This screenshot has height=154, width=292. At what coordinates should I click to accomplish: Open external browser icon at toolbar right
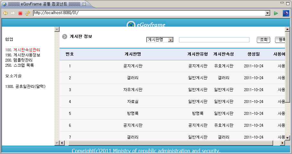(x=286, y=13)
